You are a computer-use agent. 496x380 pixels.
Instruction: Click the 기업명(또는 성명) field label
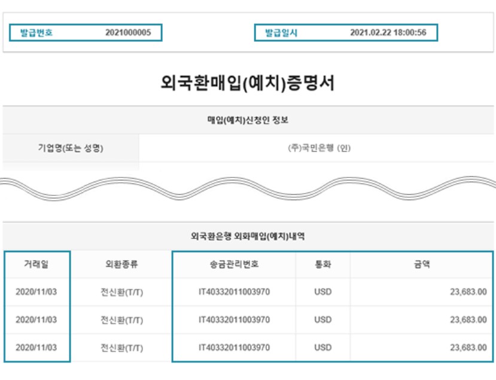71,148
